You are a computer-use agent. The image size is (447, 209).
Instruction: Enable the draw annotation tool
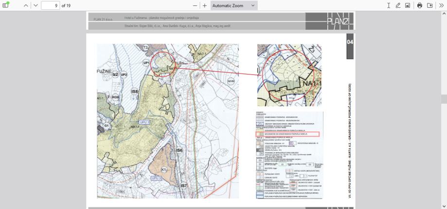398,5
